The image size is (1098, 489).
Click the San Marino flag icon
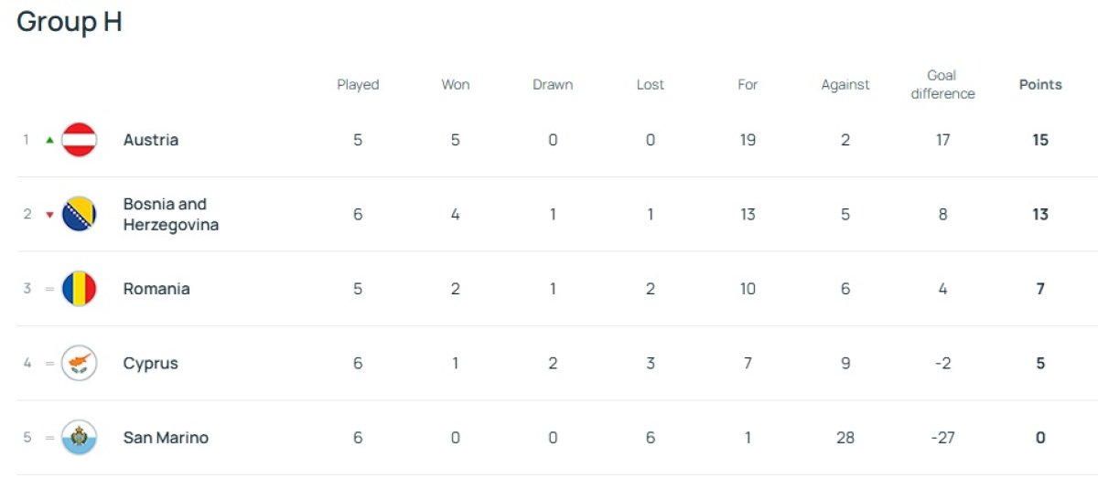pyautogui.click(x=79, y=438)
